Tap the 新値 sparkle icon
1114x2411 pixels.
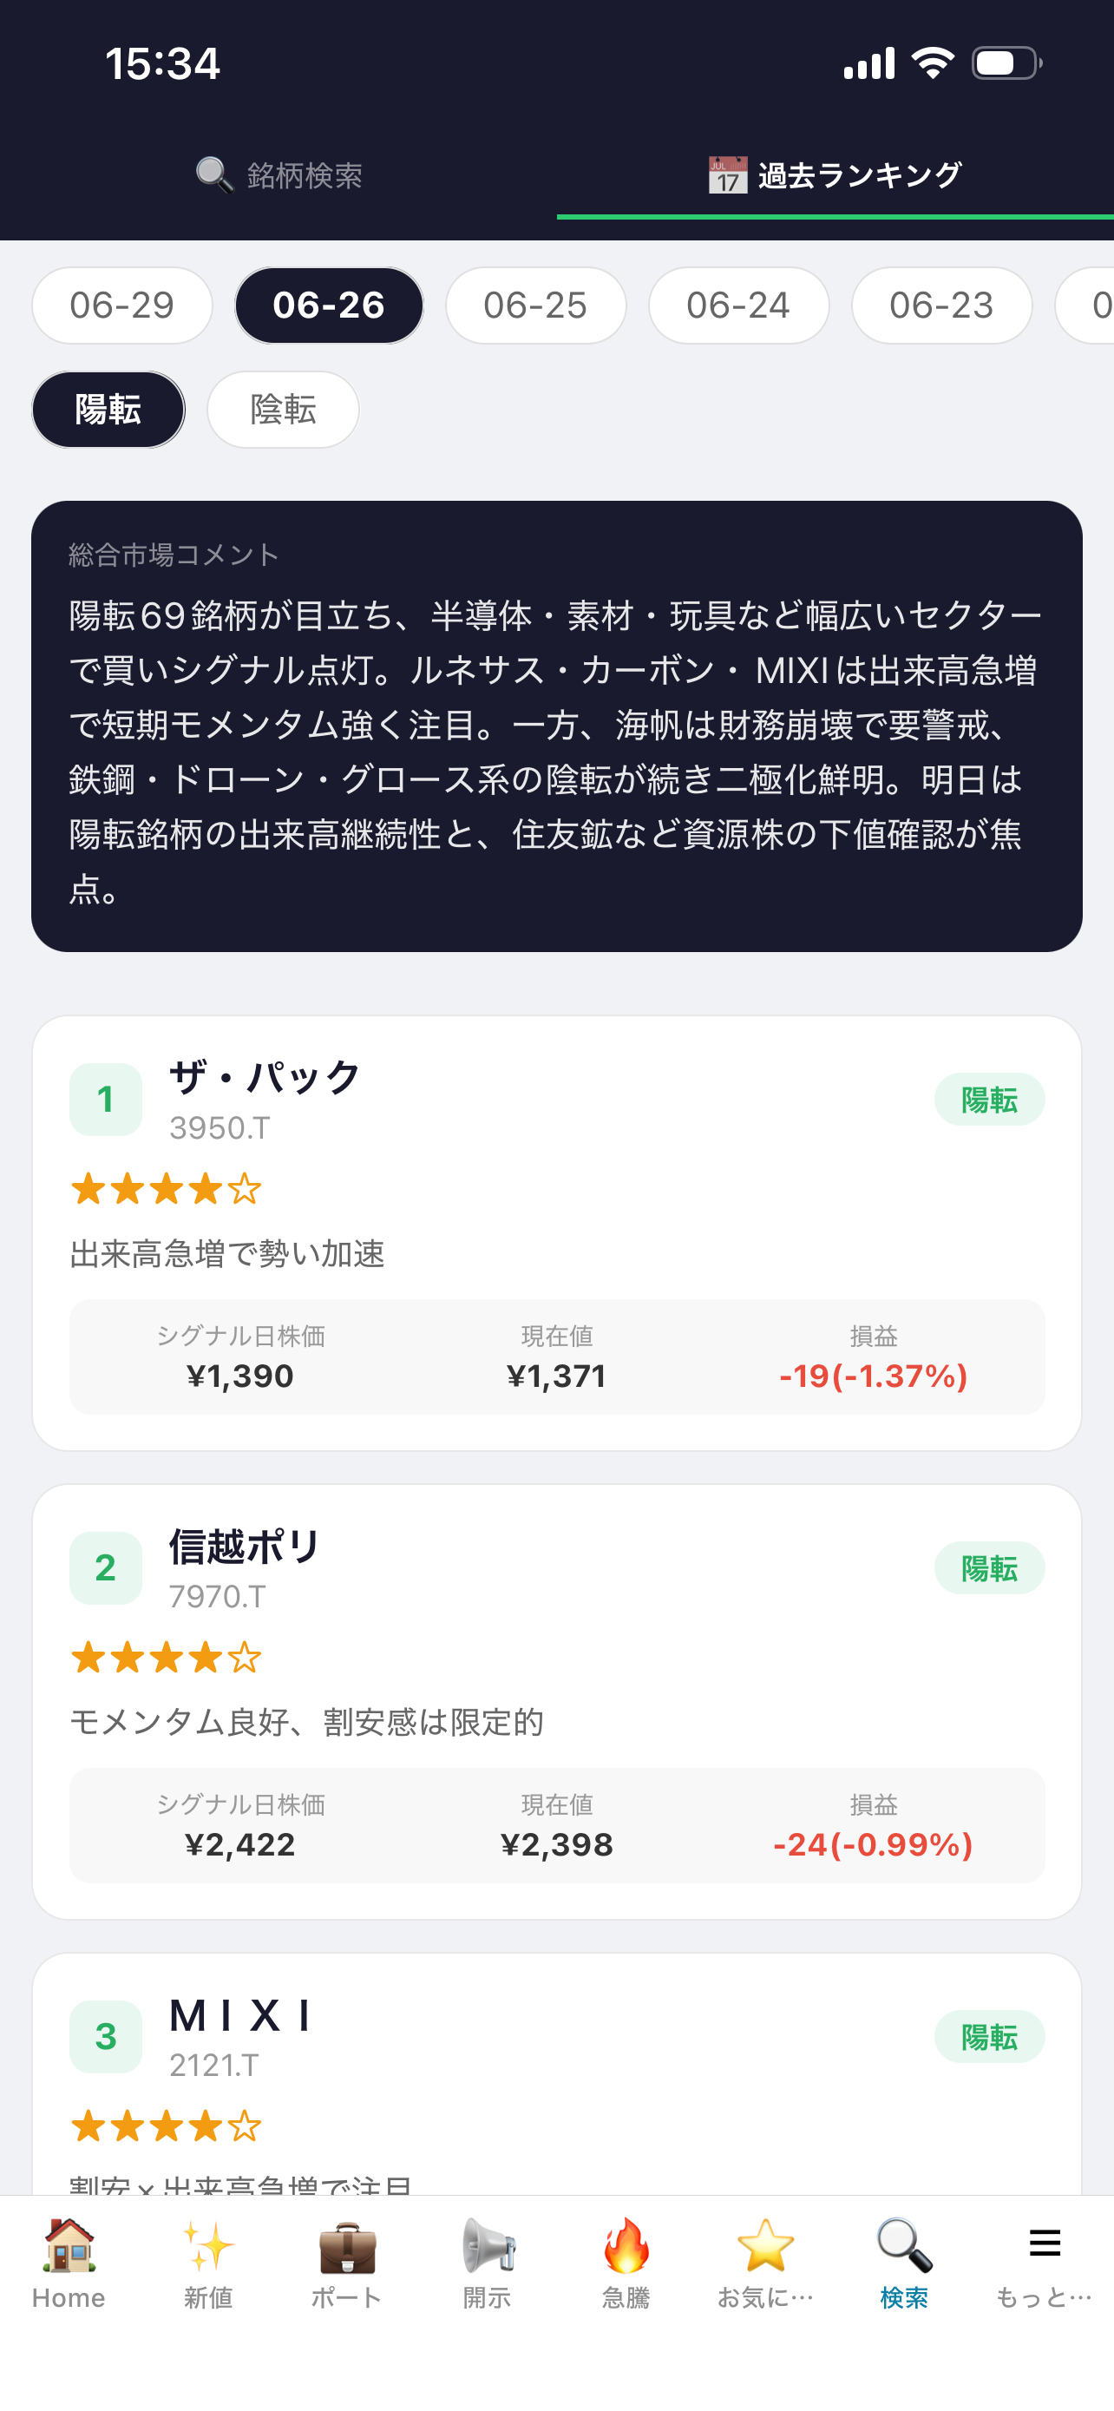[207, 2244]
